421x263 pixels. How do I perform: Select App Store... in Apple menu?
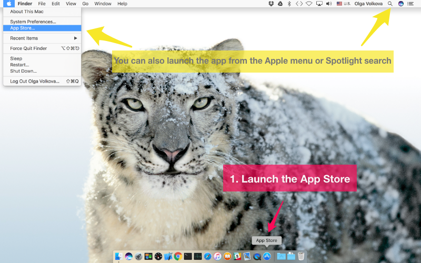tap(42, 28)
